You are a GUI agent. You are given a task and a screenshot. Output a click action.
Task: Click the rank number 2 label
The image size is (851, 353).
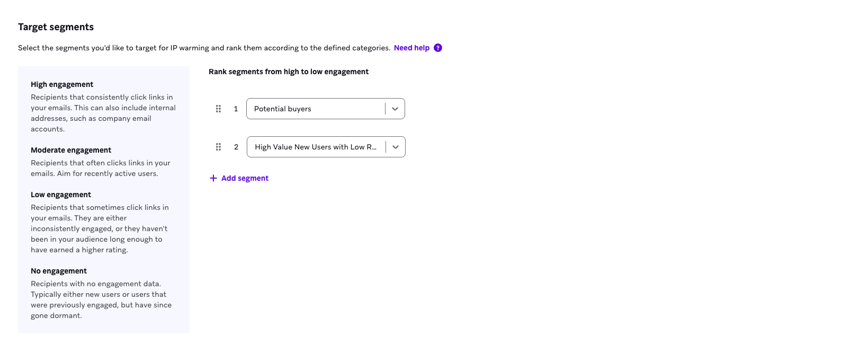[236, 147]
